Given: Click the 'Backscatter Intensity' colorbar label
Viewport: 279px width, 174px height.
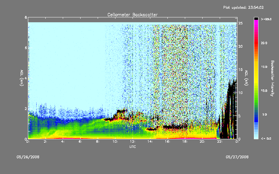Looking at the screenshot, I should point(272,78).
